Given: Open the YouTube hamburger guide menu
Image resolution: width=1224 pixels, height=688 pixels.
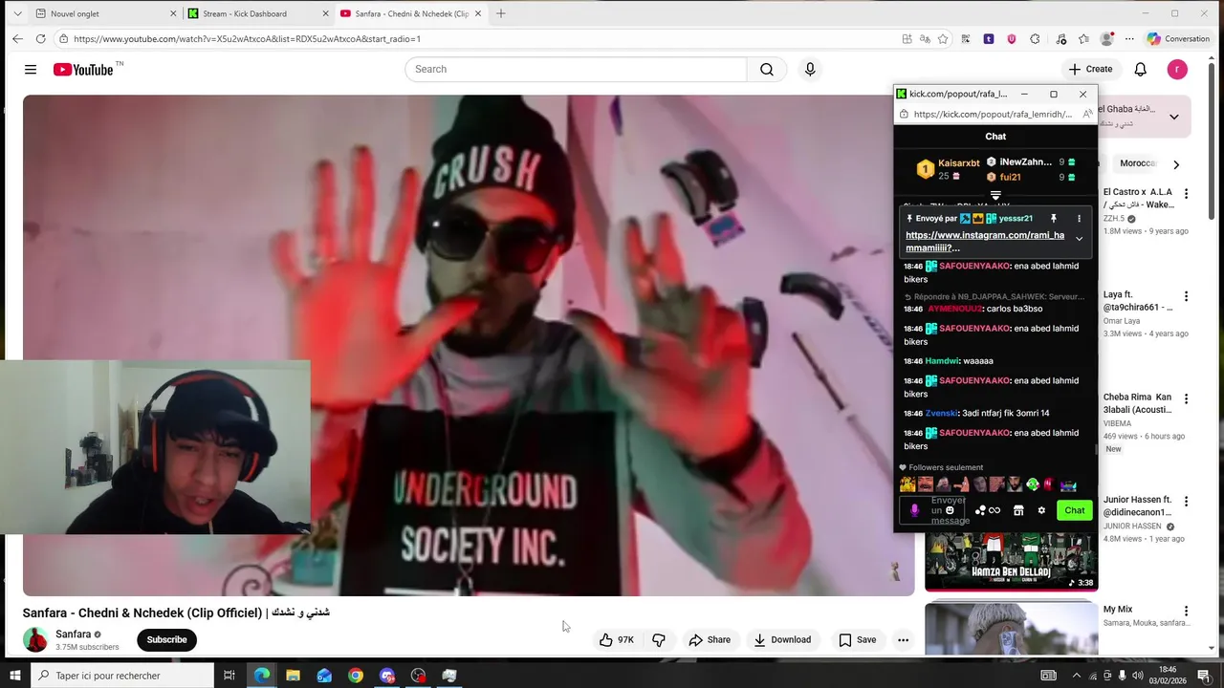Looking at the screenshot, I should tap(31, 69).
